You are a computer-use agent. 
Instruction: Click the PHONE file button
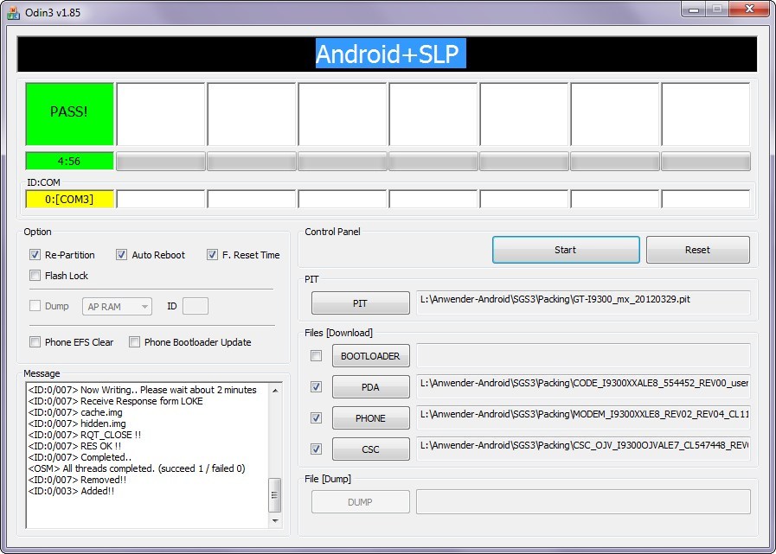tap(370, 418)
